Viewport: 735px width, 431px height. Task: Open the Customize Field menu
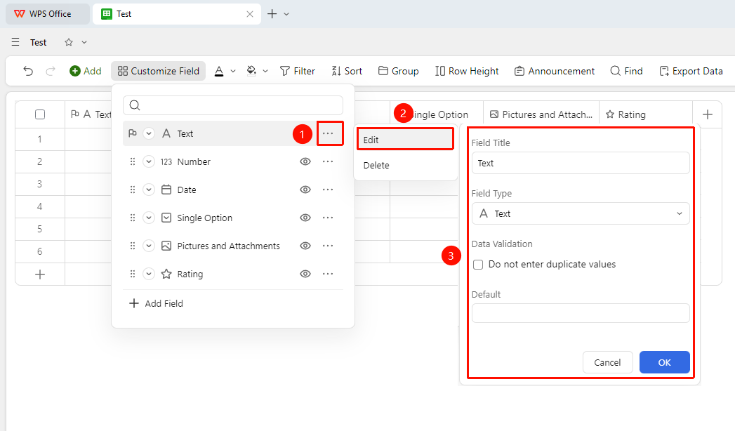click(159, 71)
